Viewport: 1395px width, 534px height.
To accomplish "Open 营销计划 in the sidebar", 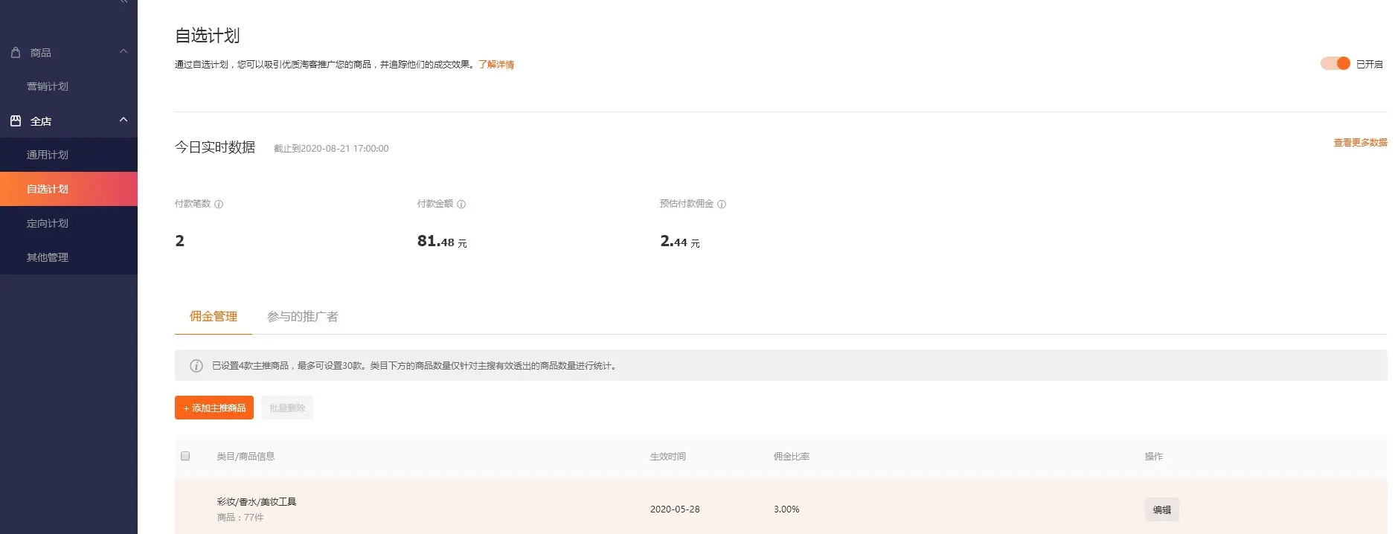I will 48,86.
